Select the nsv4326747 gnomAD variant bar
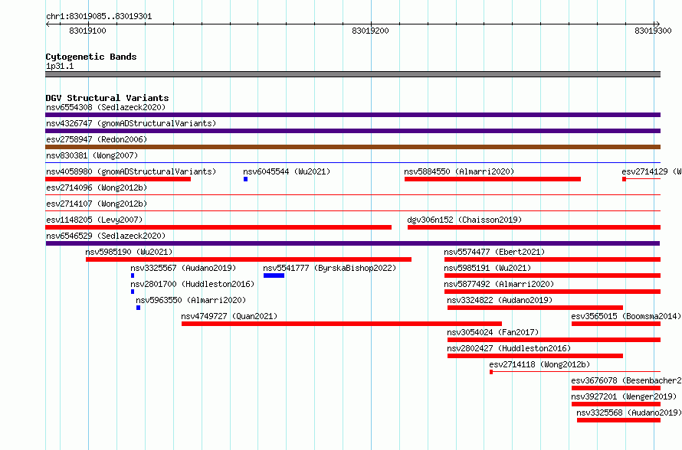Image resolution: width=682 pixels, height=450 pixels. click(352, 131)
